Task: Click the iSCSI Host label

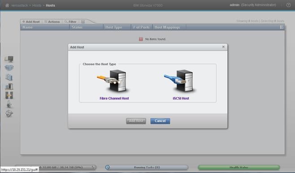Action: pos(181,98)
